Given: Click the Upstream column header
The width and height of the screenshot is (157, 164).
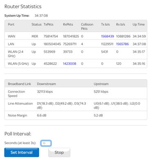Looking at the screenshot, I should point(101,84).
